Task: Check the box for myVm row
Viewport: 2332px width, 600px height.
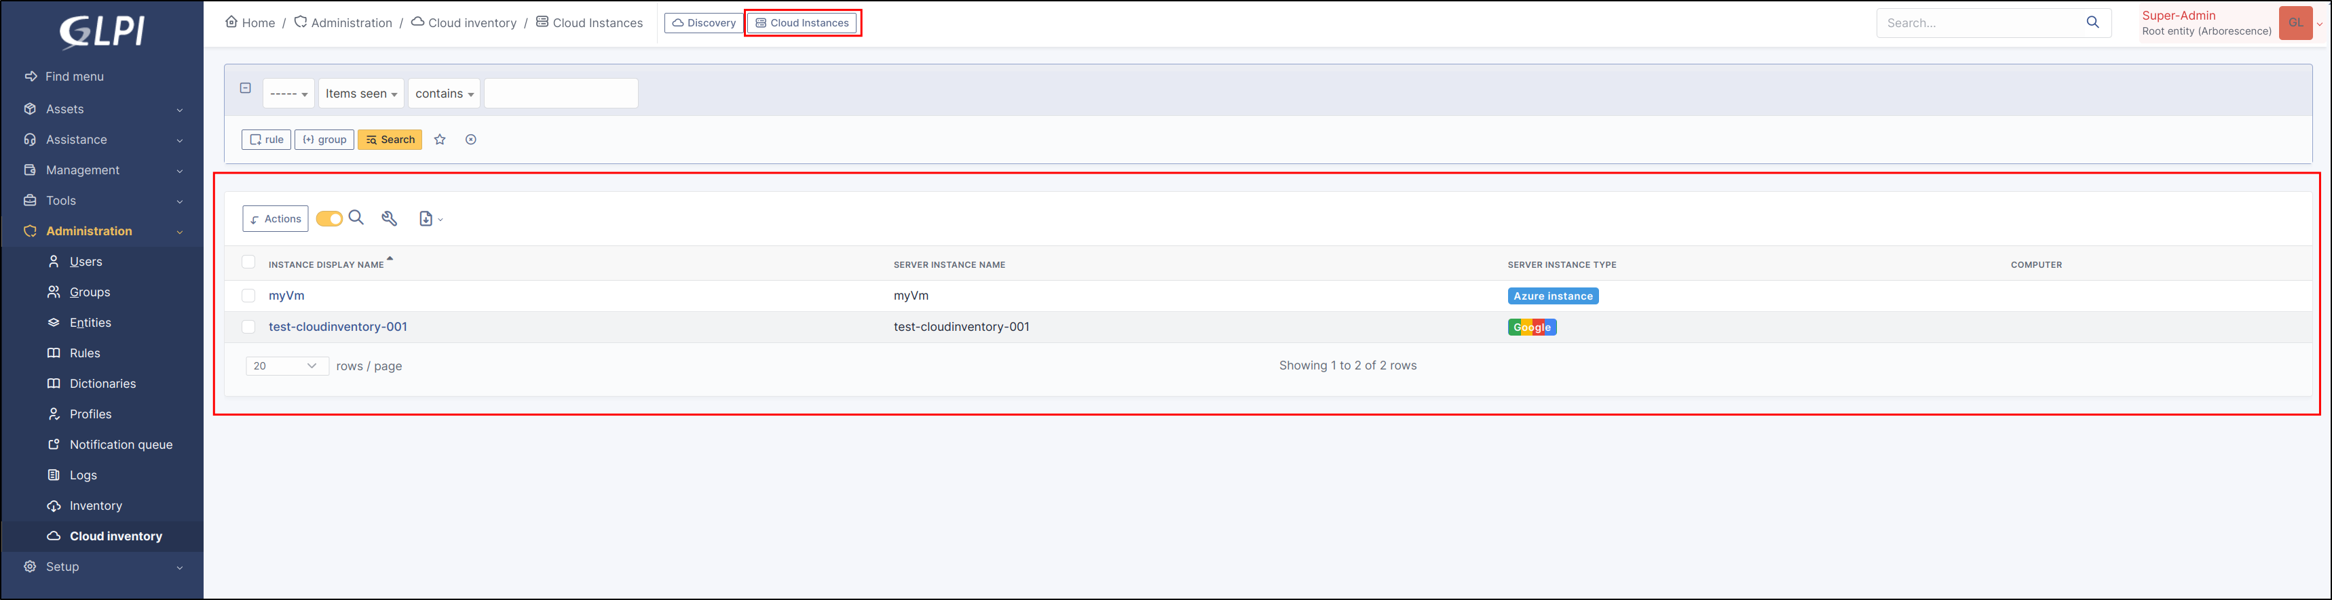Action: tap(248, 296)
